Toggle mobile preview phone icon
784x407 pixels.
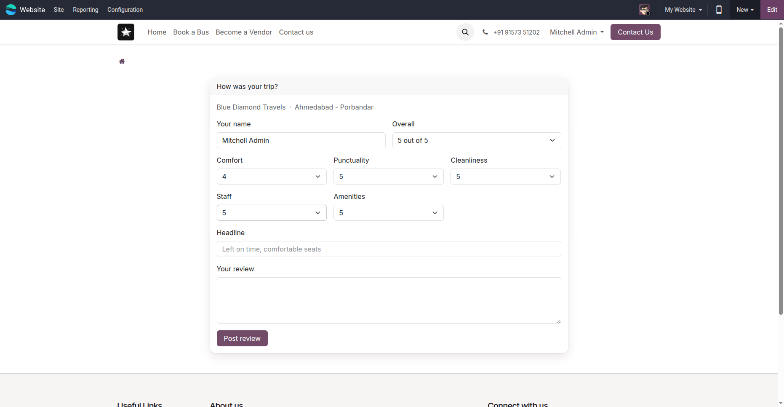tap(719, 10)
